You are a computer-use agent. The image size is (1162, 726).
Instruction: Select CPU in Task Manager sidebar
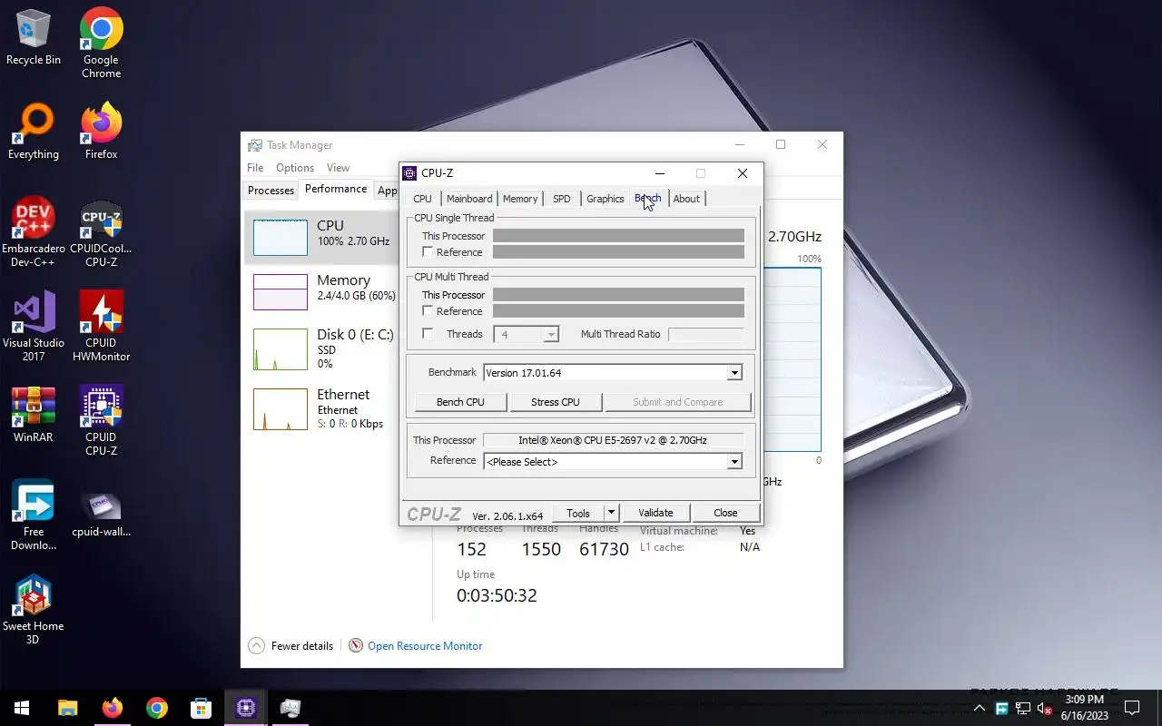click(322, 238)
